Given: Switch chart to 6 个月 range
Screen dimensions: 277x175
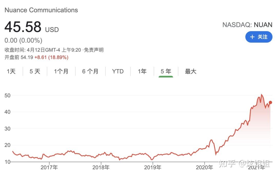Looking at the screenshot, I should [90, 71].
